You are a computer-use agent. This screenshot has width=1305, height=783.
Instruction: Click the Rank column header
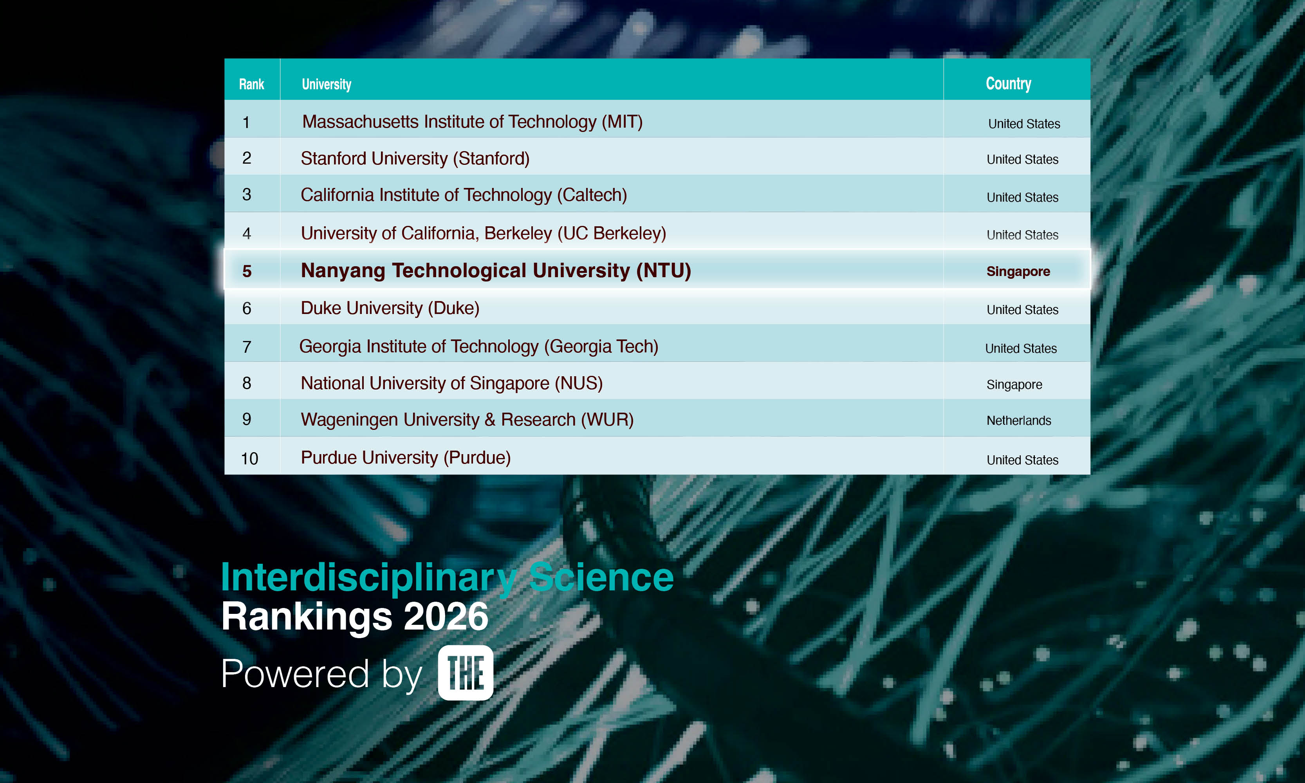coord(251,85)
